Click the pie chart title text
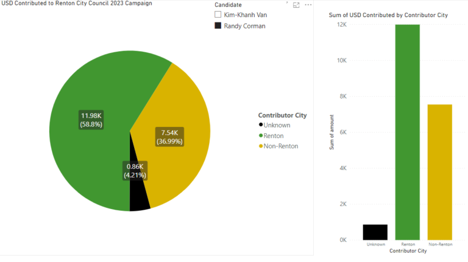 tap(76, 4)
